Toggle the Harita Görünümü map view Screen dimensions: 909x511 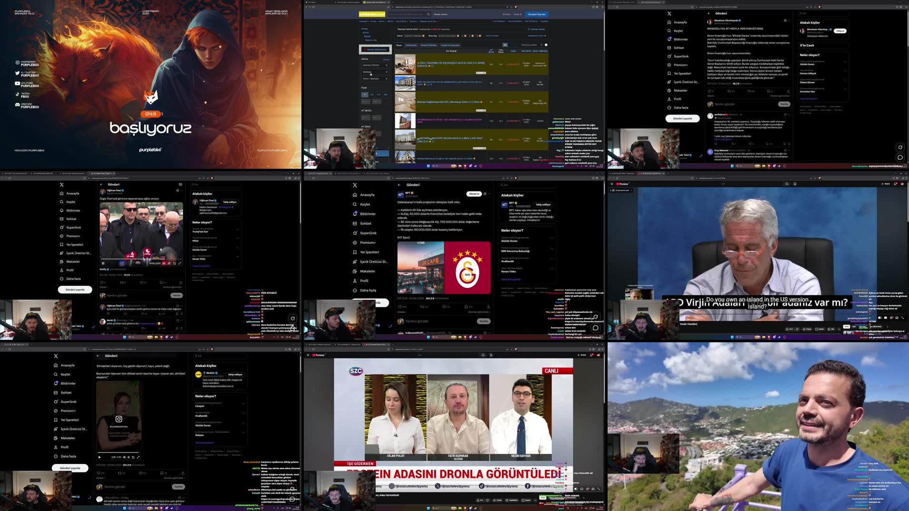[375, 49]
